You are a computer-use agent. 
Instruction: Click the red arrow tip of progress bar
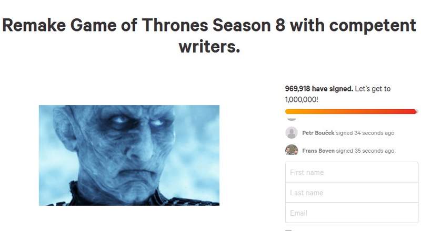click(416, 111)
